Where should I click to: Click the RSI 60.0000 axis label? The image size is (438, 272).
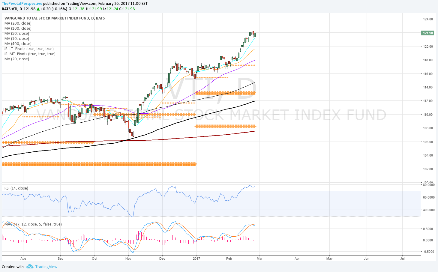(428, 197)
